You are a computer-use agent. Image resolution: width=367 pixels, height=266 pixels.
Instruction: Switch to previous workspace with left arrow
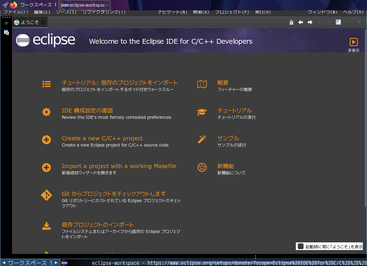tap(3, 263)
